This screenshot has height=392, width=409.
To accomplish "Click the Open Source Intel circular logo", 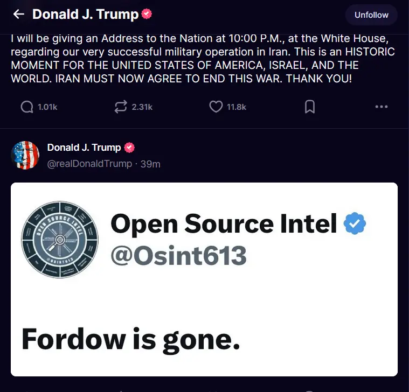I will click(x=60, y=239).
